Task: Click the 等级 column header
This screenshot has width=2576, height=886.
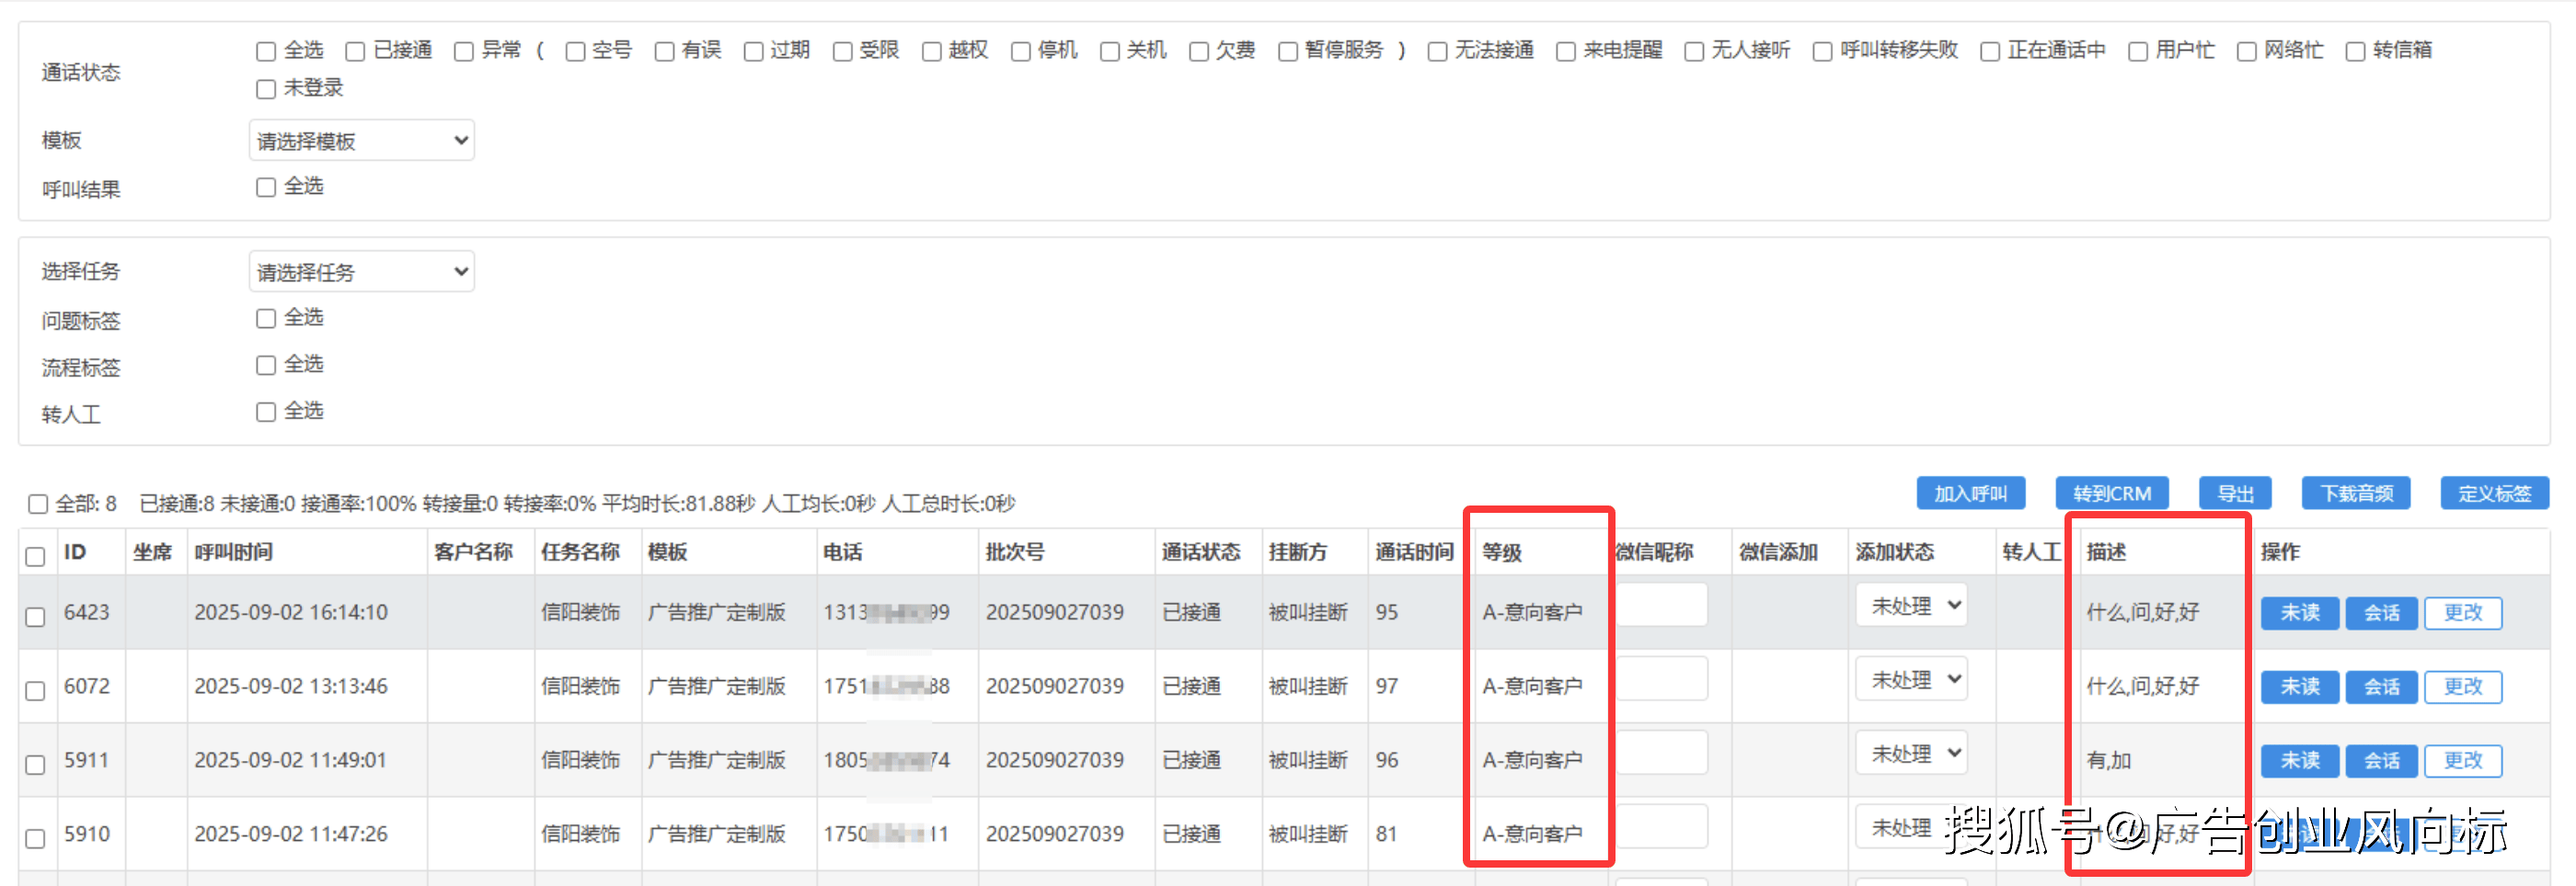Action: click(x=1501, y=551)
